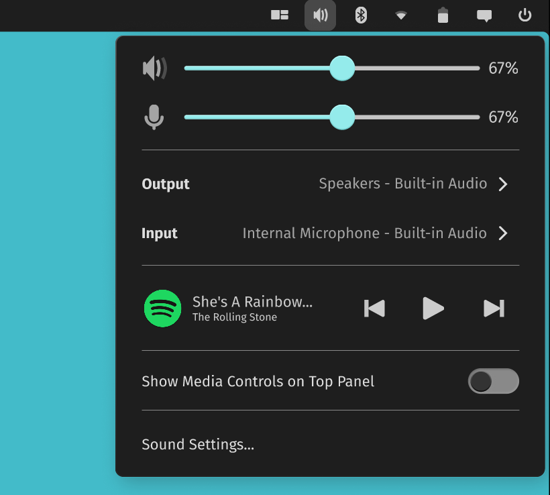Open the notifications speech bubble icon
550x495 pixels.
[484, 15]
